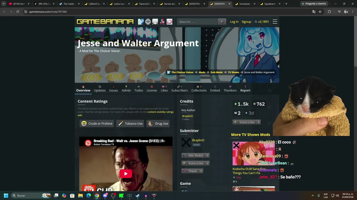View site information icon in address bar
357x200 pixels.
(x=26, y=12)
